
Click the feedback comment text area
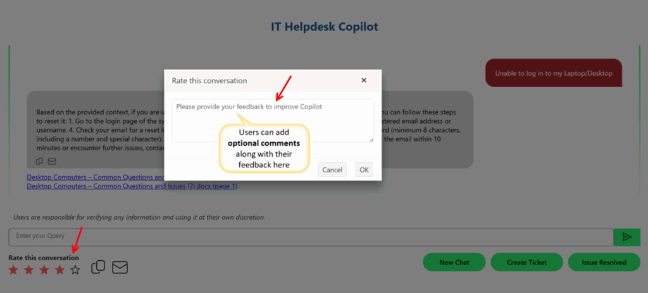pyautogui.click(x=273, y=121)
